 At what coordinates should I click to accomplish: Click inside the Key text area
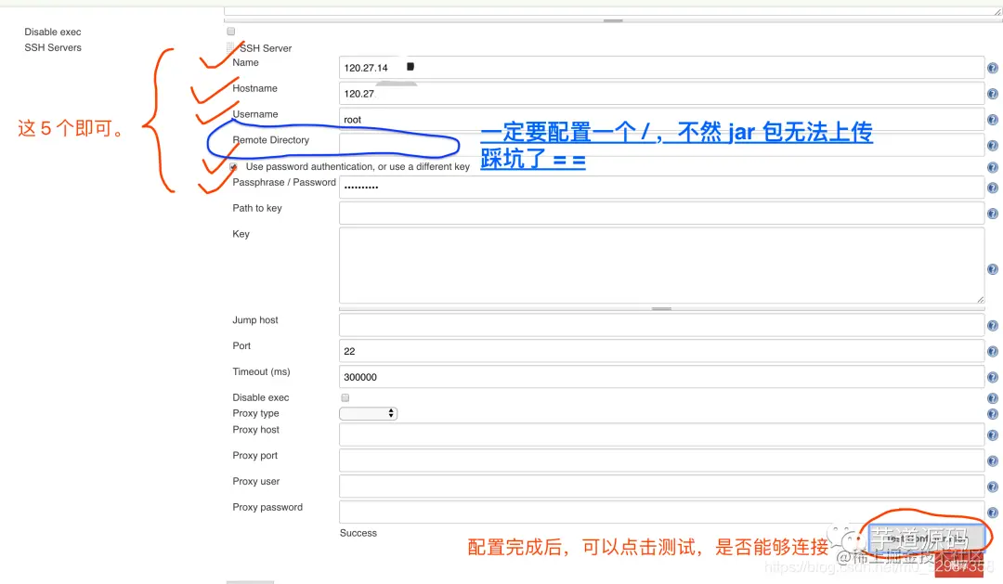[x=661, y=266]
